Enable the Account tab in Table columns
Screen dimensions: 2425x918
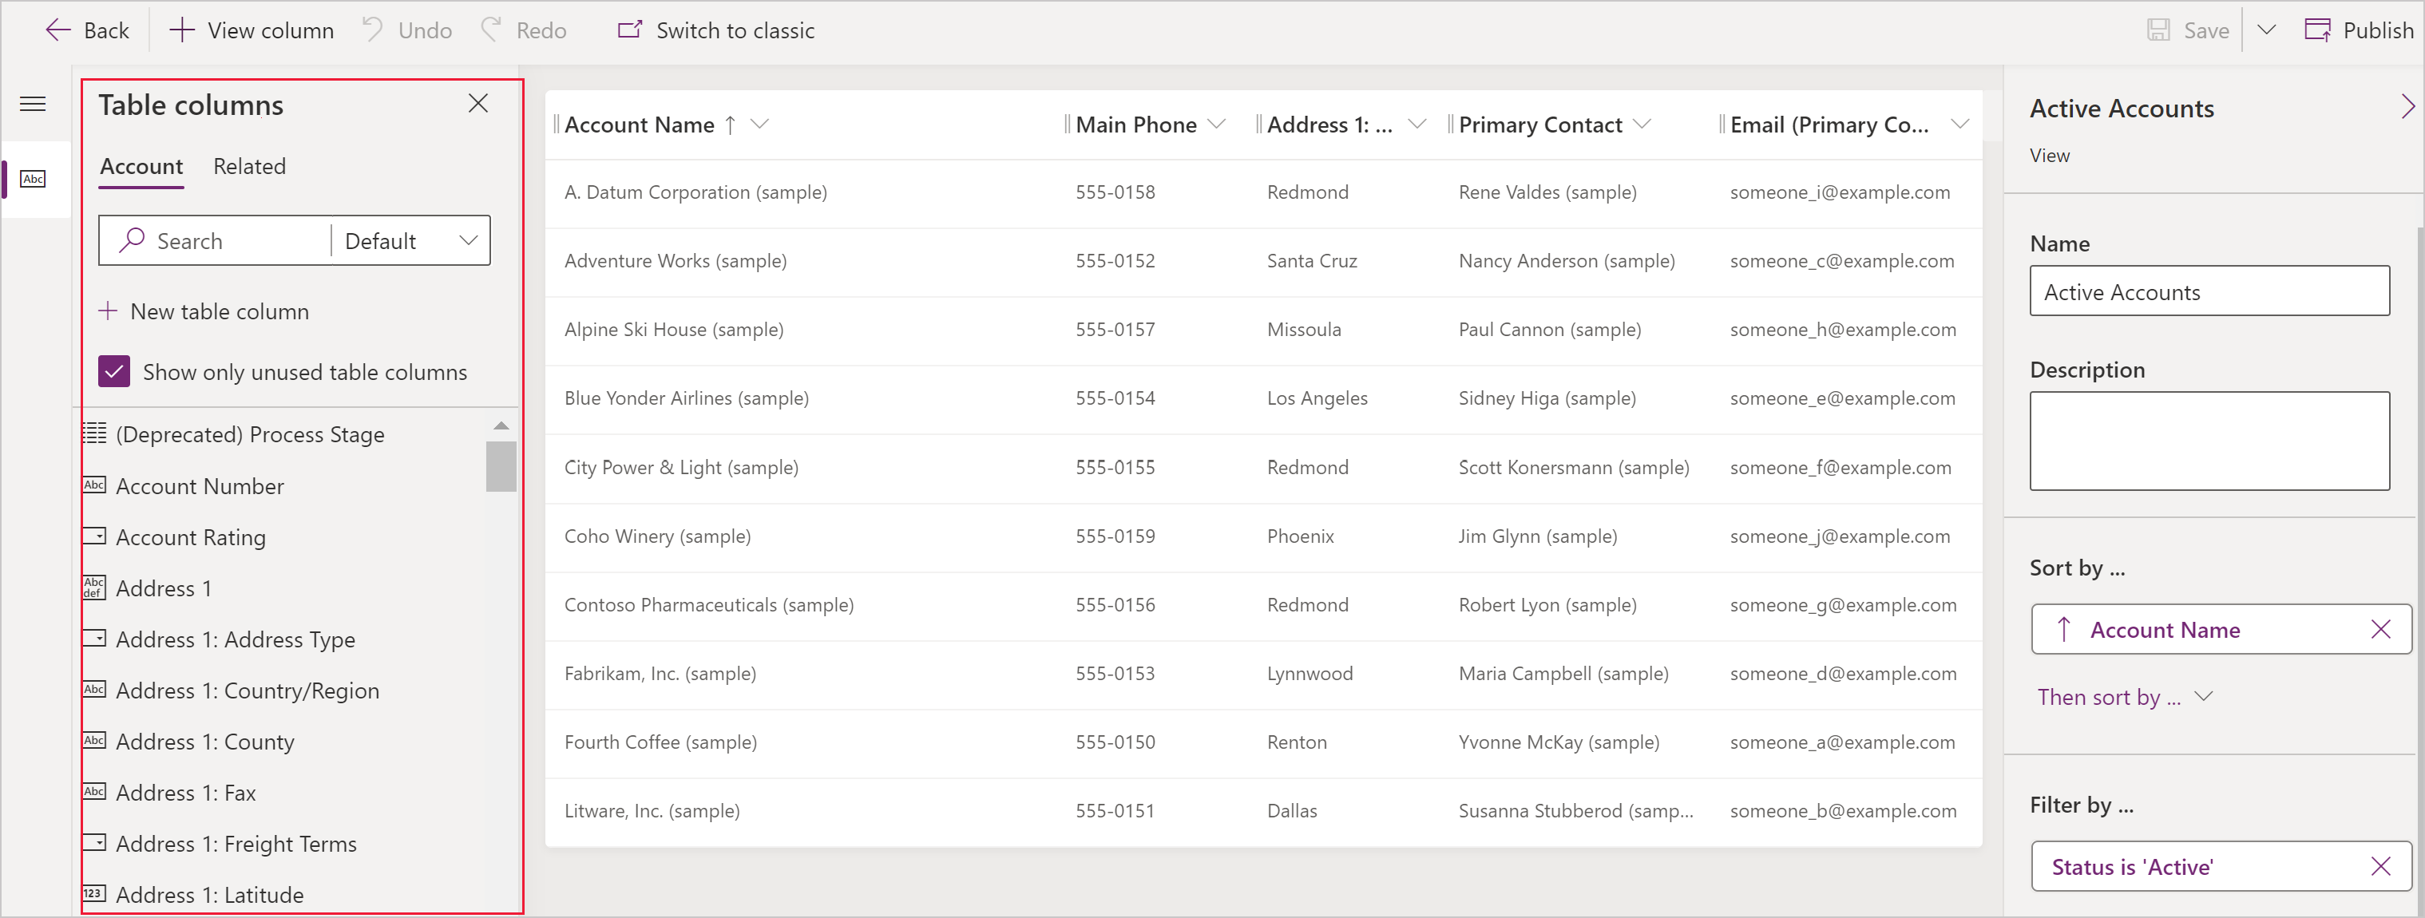[x=139, y=165]
